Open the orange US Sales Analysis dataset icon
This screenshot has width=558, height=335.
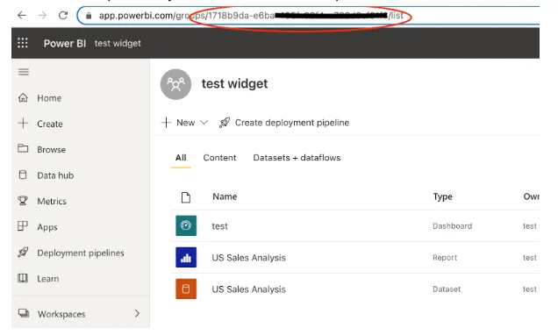coord(186,289)
